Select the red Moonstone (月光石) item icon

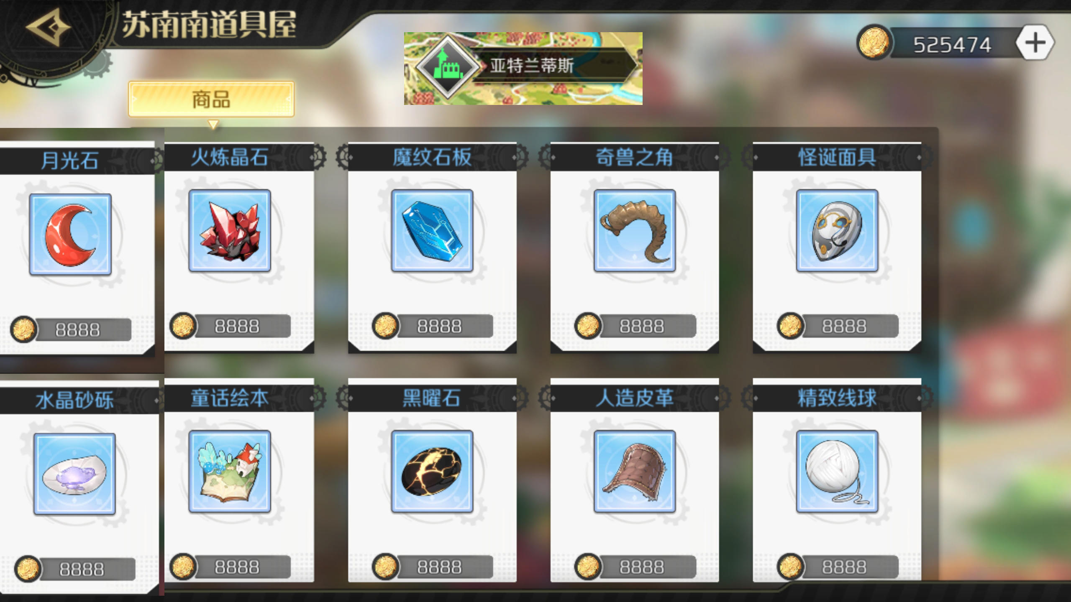point(70,234)
